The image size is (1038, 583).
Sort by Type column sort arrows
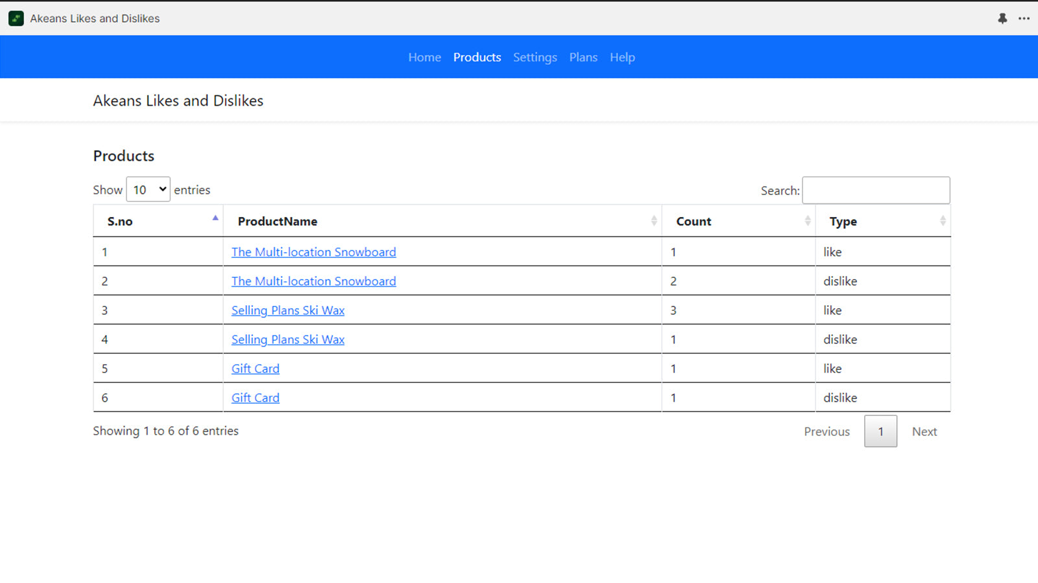tap(942, 221)
